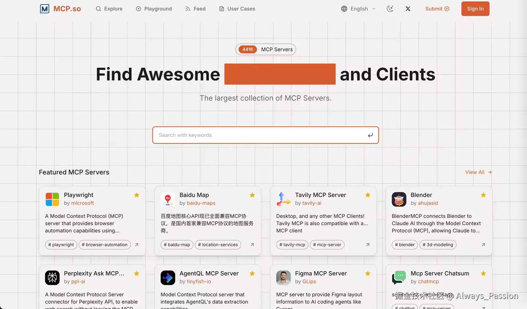Click the MCP.so logo icon
Viewport: 527px width, 309px height.
44,9
